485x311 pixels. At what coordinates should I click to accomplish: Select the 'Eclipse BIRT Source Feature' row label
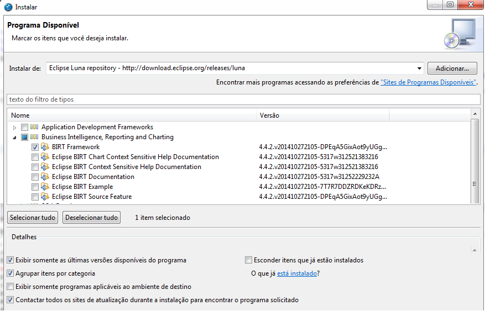coord(92,197)
